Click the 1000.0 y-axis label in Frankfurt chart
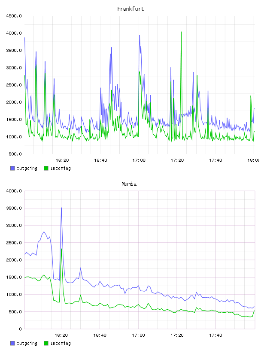Image resolution: width=261 pixels, height=350 pixels. (x=14, y=137)
